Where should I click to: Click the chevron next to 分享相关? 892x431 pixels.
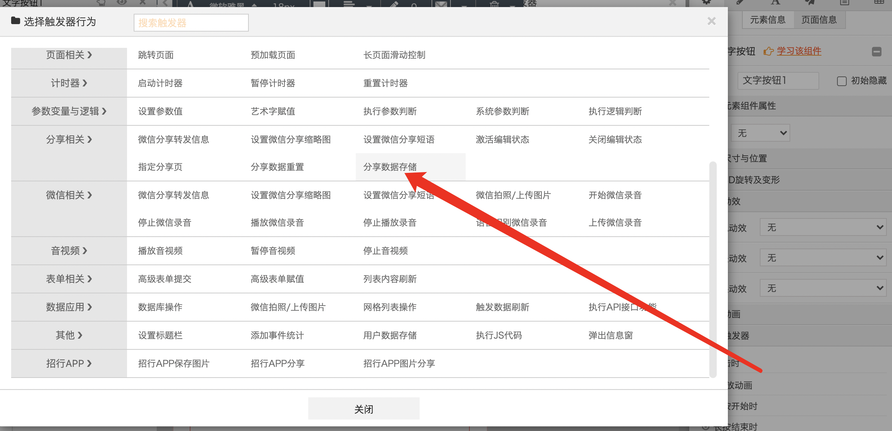coord(89,139)
